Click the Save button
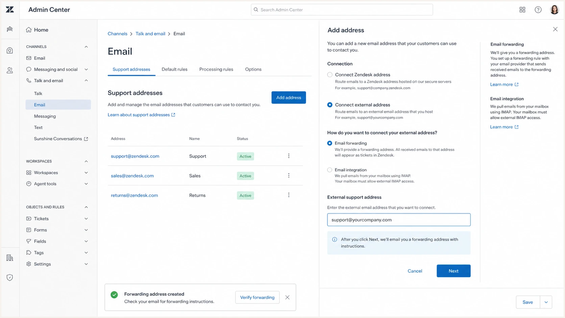The height and width of the screenshot is (318, 565). point(528,302)
